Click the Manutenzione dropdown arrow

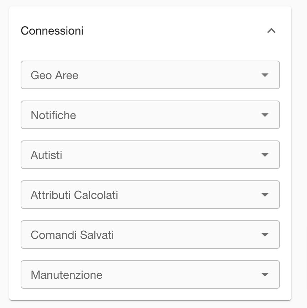[x=264, y=275]
